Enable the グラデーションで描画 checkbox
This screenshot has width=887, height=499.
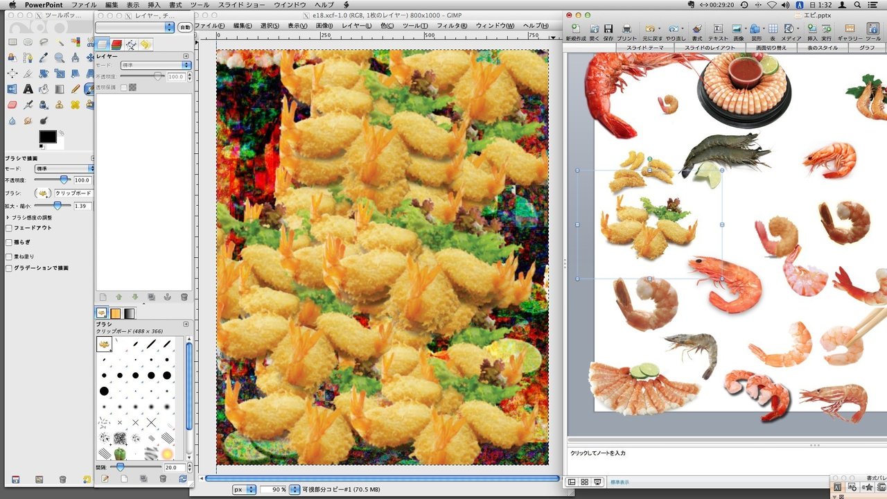[x=8, y=268]
